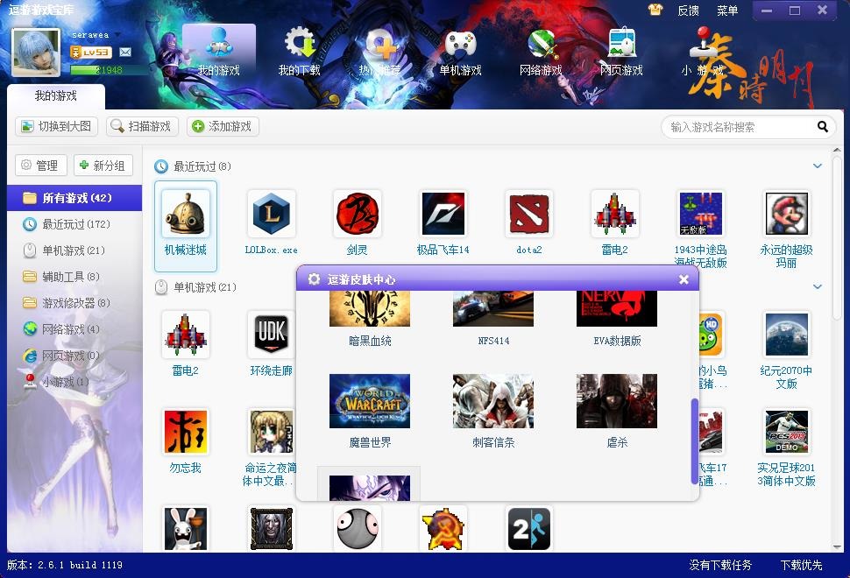The image size is (850, 578).
Task: Open the 勿忘我 game icon
Action: tap(186, 432)
